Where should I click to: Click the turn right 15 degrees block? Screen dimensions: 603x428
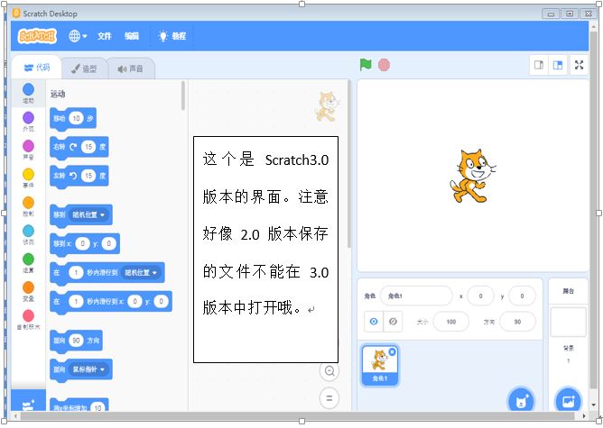(79, 147)
